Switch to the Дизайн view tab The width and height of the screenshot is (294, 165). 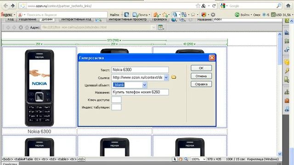47,19
